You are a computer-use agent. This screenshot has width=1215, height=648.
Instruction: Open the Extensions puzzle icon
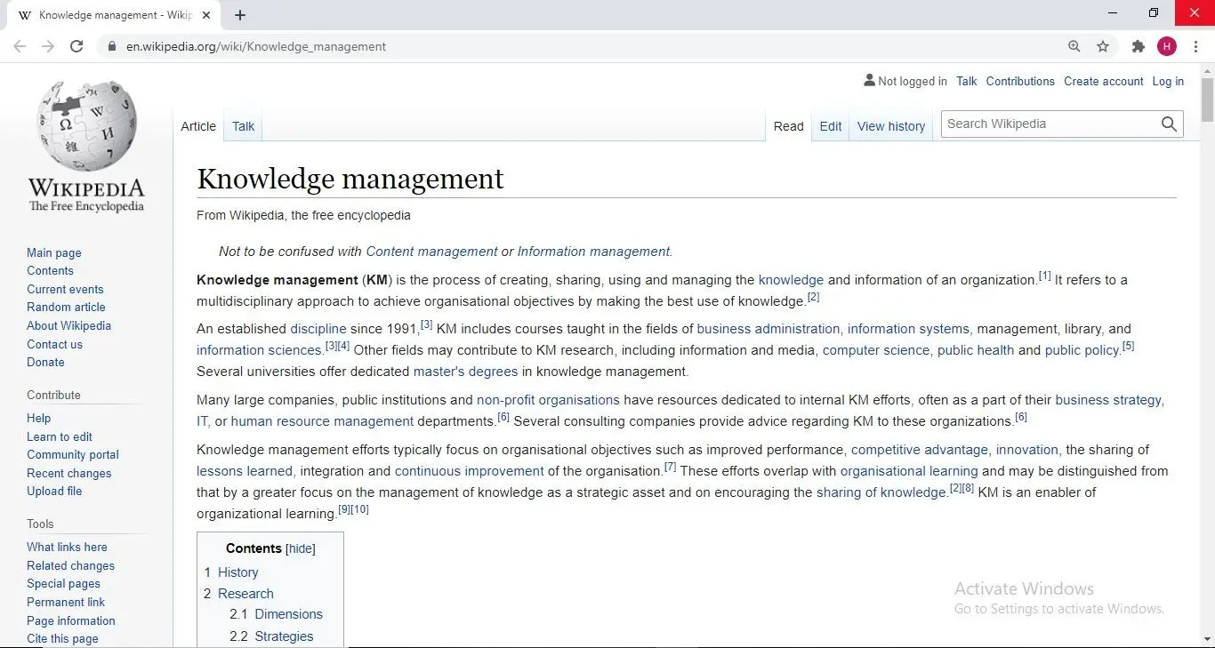click(1138, 46)
